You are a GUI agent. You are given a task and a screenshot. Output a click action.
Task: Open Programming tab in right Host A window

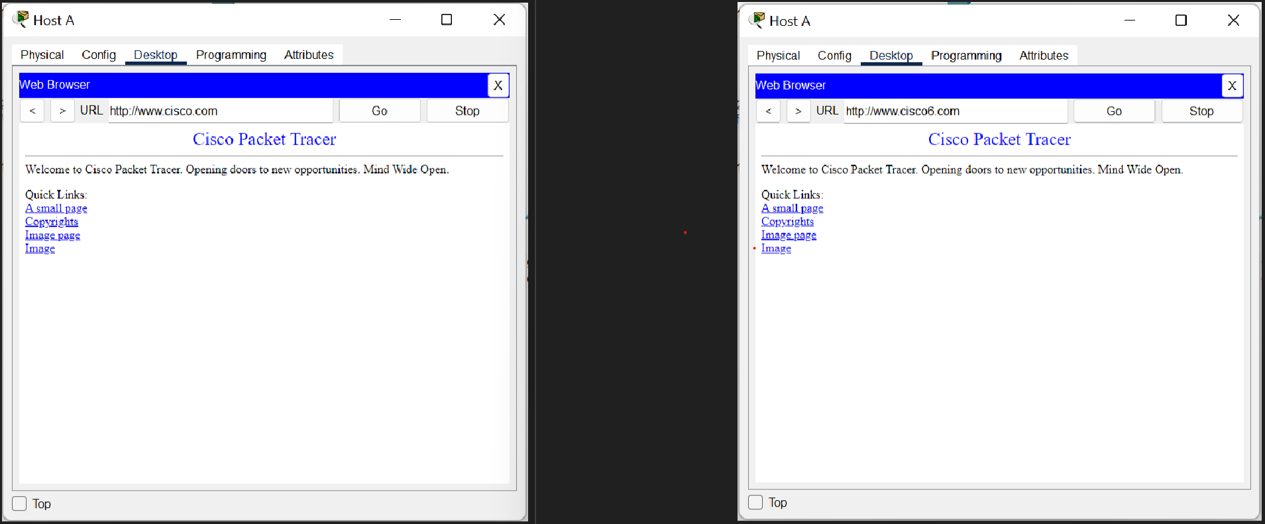[966, 56]
